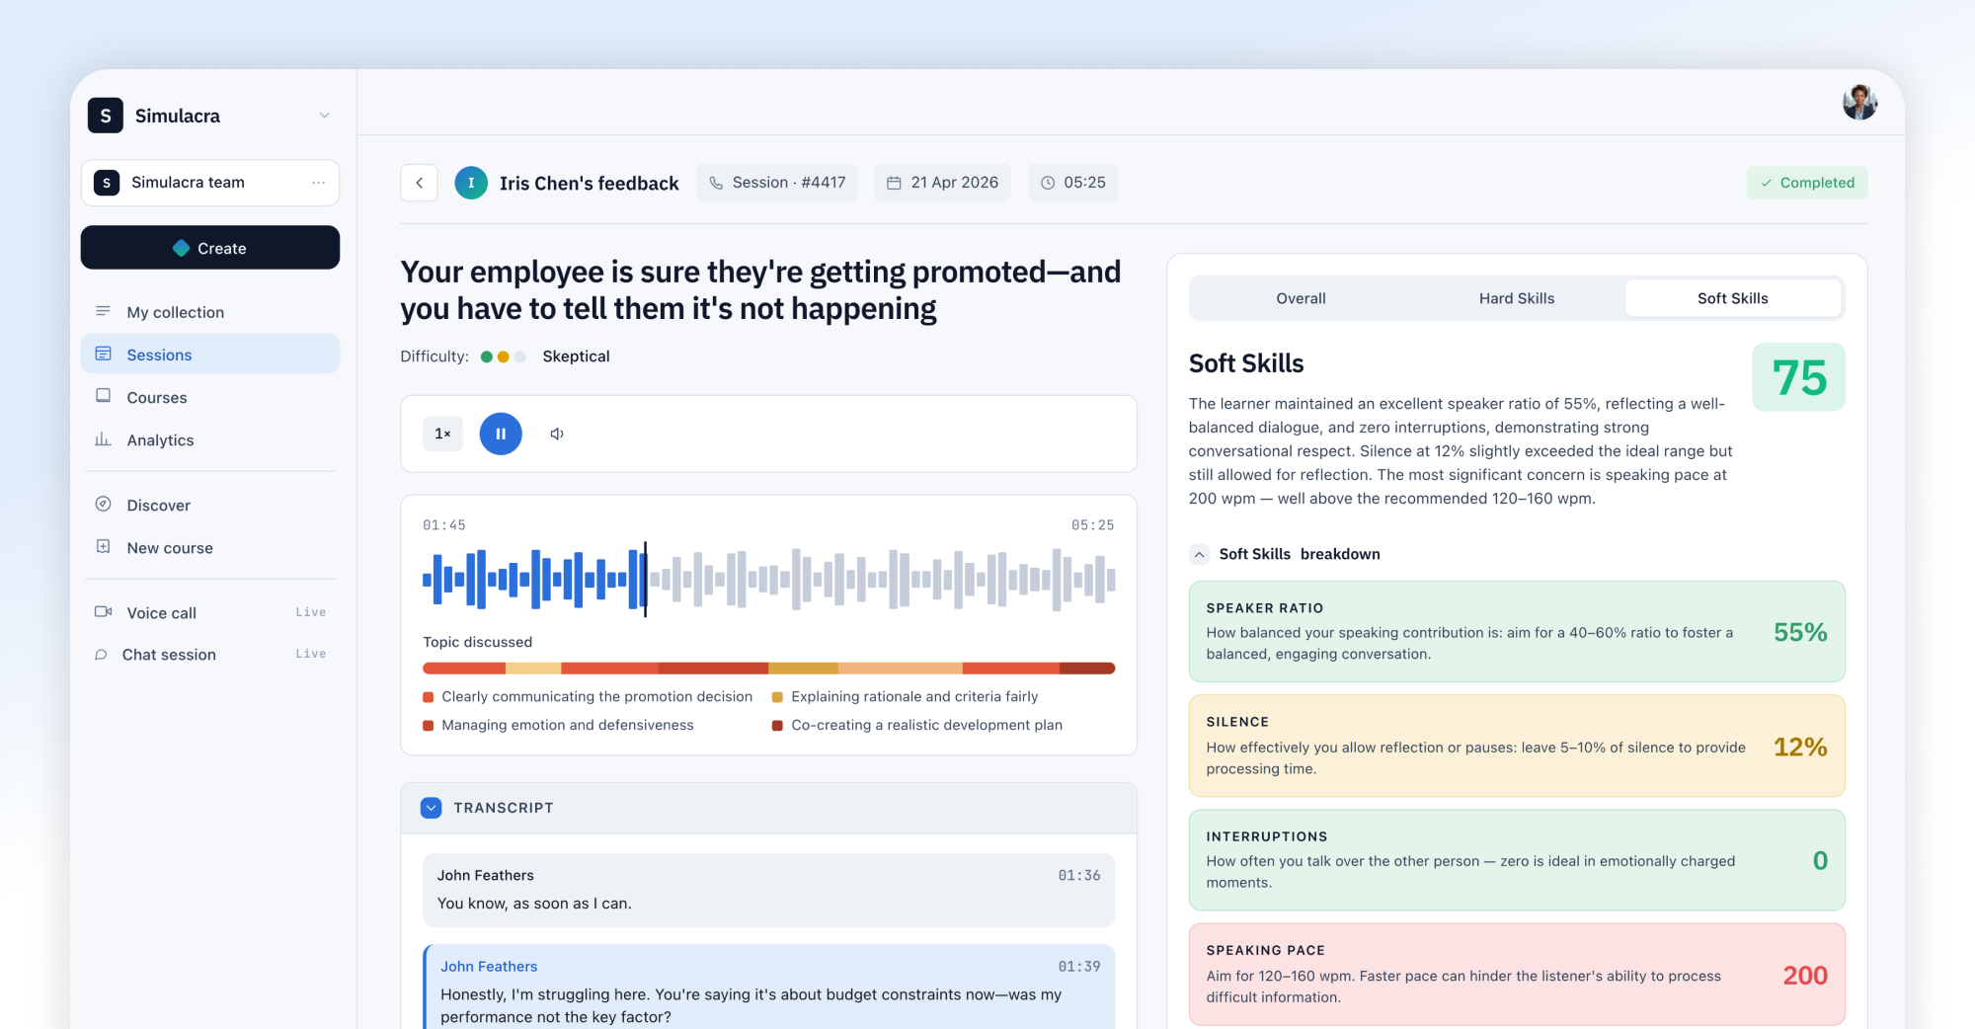Toggle the audio volume speaker icon
Viewport: 1975px width, 1029px height.
coord(557,434)
